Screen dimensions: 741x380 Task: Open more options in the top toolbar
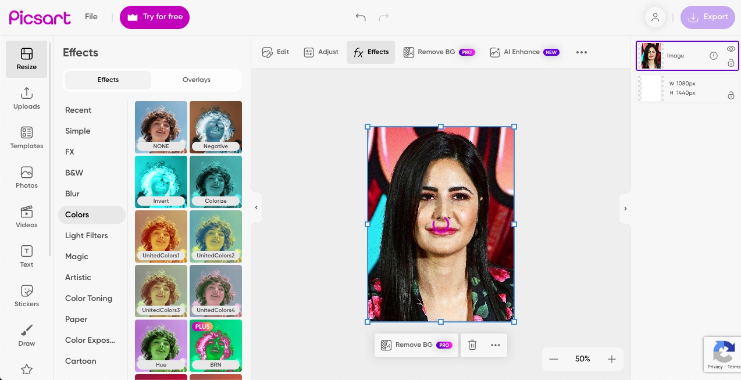(582, 52)
